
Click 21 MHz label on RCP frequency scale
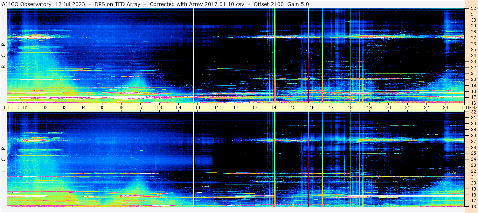pos(473,74)
